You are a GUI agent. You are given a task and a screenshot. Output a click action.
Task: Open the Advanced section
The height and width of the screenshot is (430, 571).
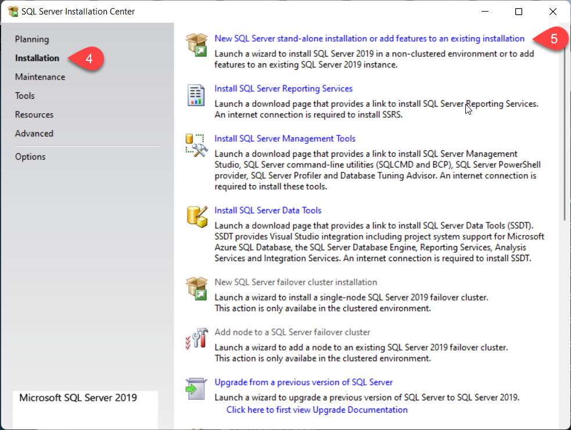[x=34, y=134]
